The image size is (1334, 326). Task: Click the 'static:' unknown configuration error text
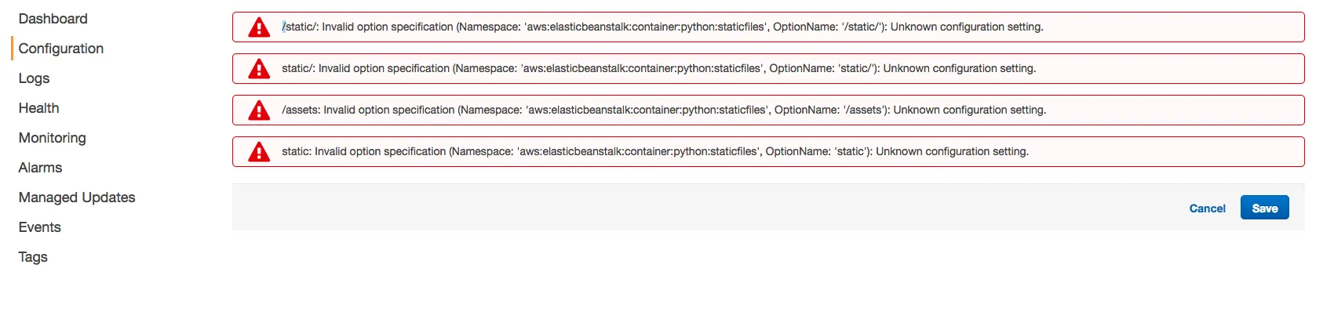pyautogui.click(x=654, y=151)
